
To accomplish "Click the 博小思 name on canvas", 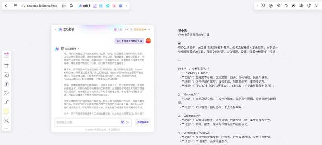I will [182, 30].
